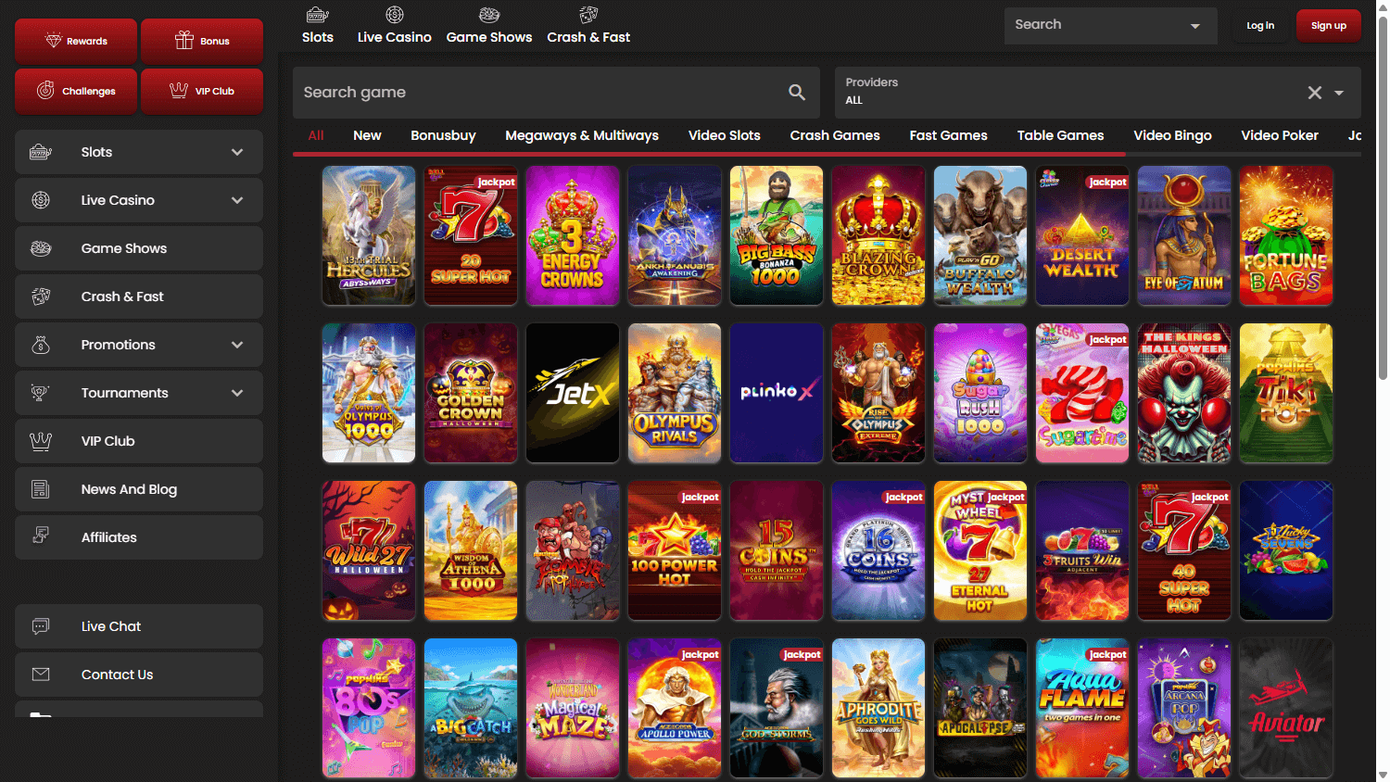
Task: Clear the Providers filter with the X icon
Action: (1314, 92)
